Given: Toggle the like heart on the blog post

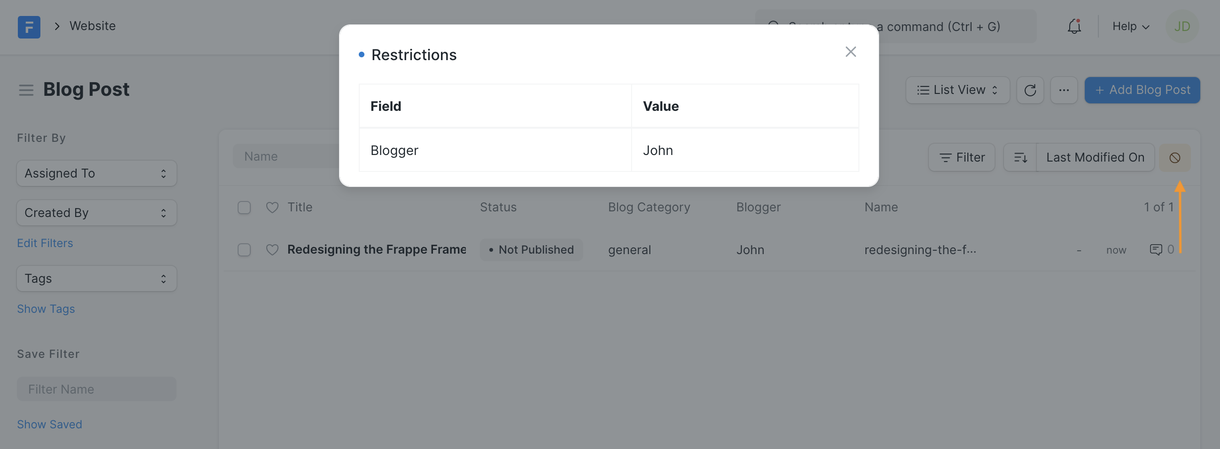Looking at the screenshot, I should tap(272, 249).
